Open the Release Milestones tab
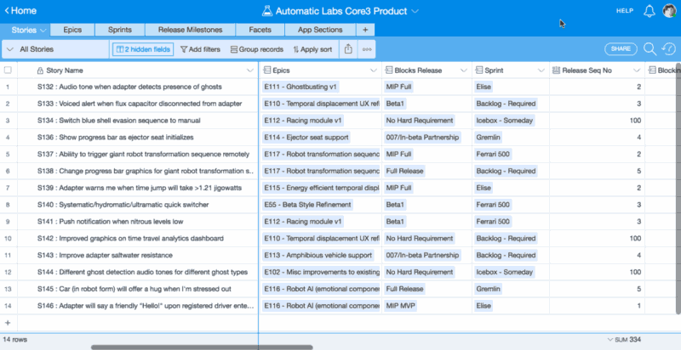Image resolution: width=681 pixels, height=350 pixels. 190,30
